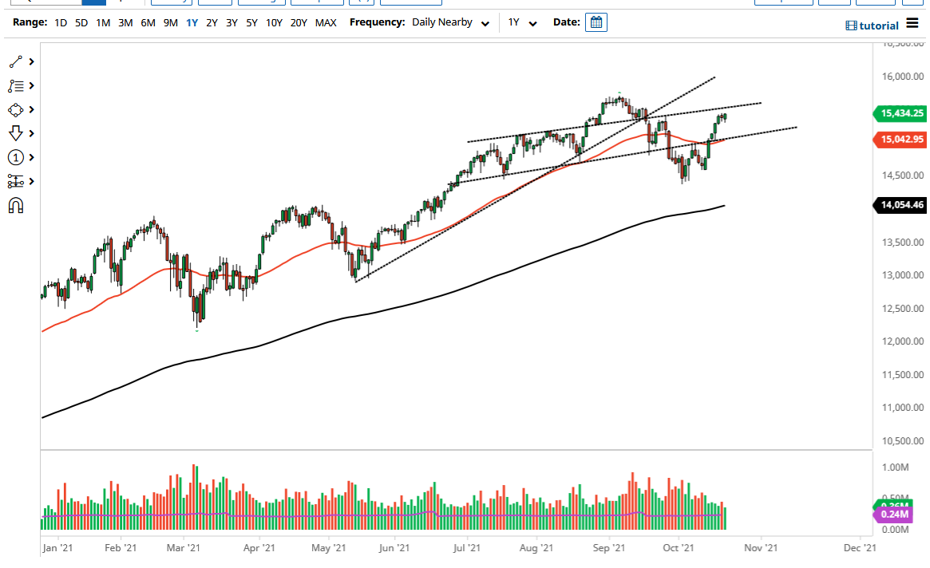Expand the arrow tool options chevron
Image resolution: width=930 pixels, height=568 pixels.
point(30,133)
